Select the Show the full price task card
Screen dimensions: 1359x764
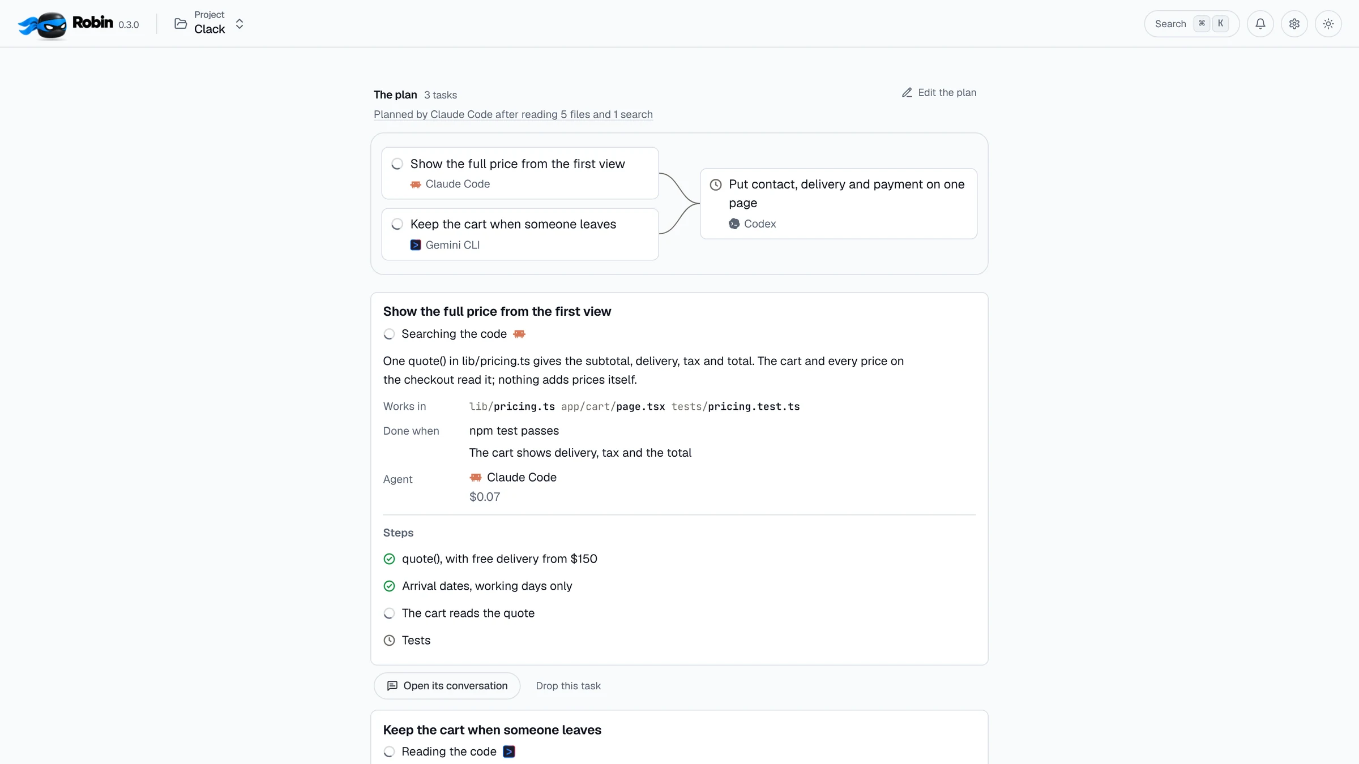pos(520,173)
